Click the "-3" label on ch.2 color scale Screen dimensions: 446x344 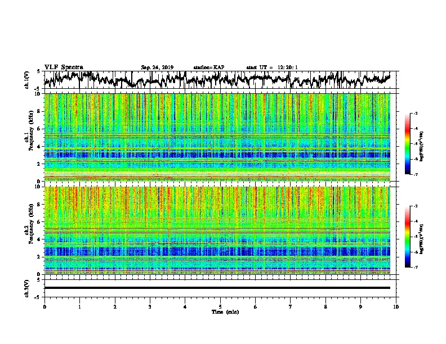(416, 206)
